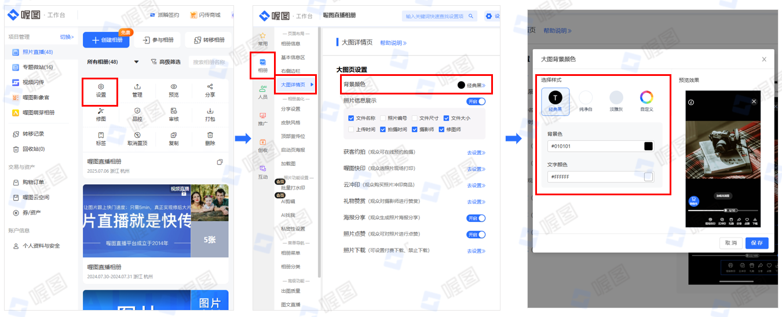Open the 审核 (Review) tool

point(174,111)
